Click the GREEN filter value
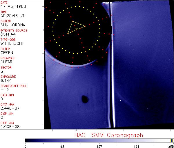The image size is (174, 148). coord(7,53)
